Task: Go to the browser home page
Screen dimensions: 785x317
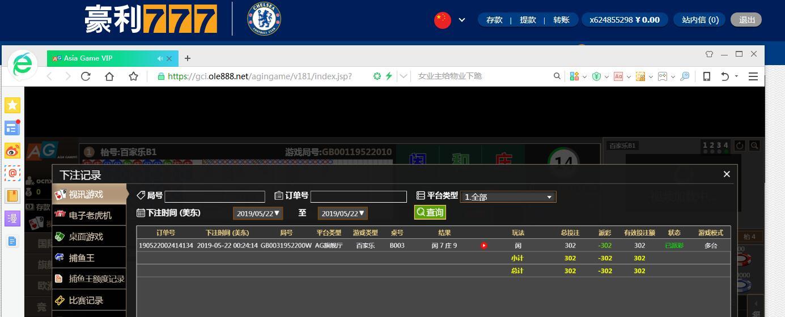Action: point(109,76)
